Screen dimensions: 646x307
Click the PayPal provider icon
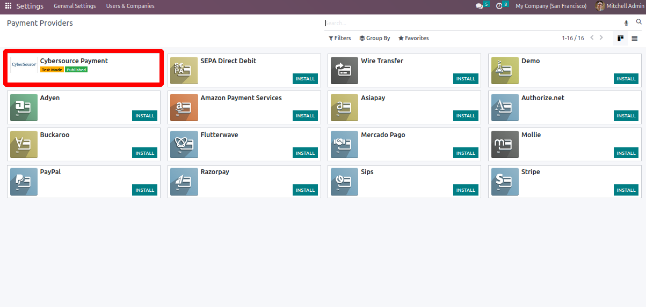pyautogui.click(x=24, y=182)
